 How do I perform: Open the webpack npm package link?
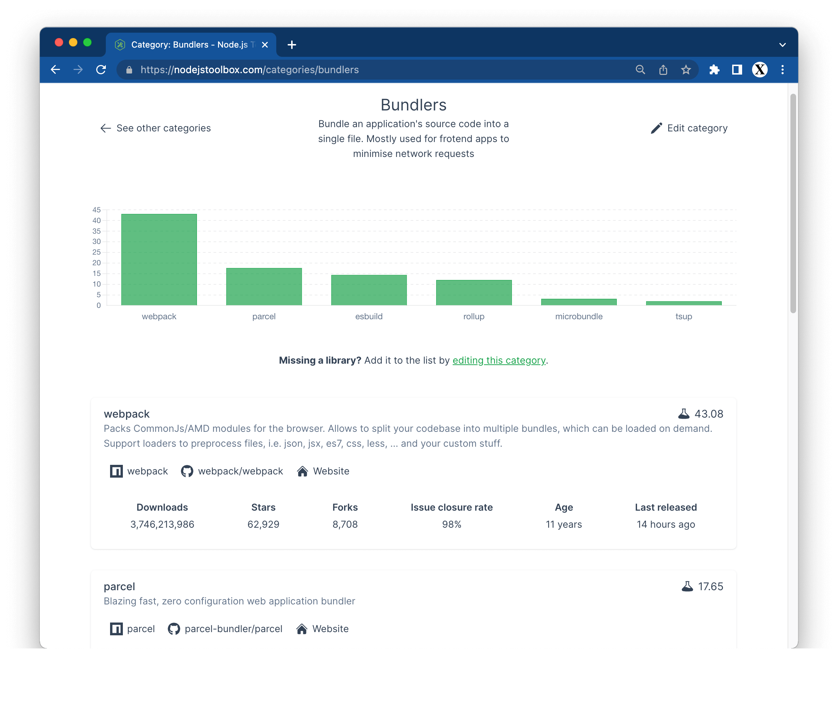(139, 471)
